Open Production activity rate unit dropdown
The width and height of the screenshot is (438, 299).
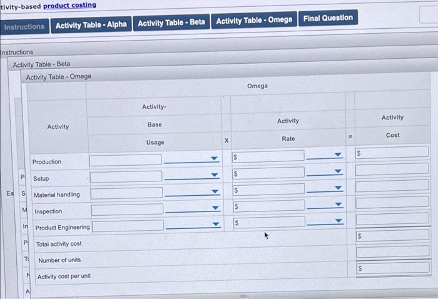point(325,155)
